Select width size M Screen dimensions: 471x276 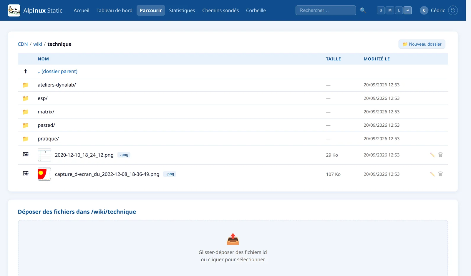[390, 10]
